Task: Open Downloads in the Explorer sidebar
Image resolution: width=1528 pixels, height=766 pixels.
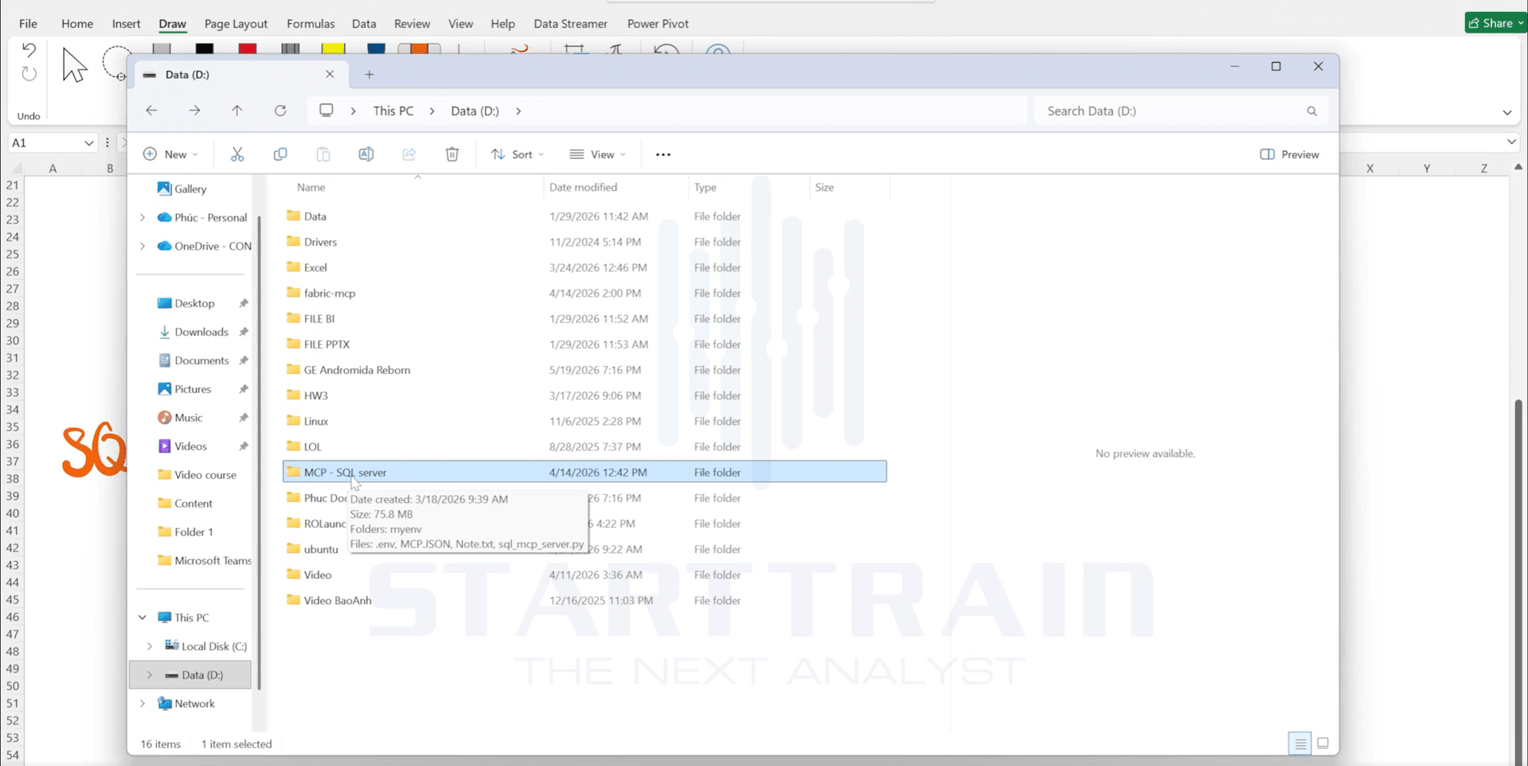Action: (x=201, y=332)
